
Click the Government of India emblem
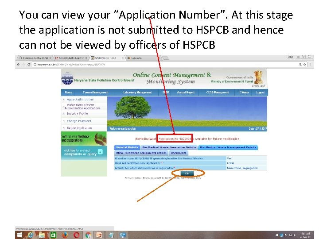click(258, 77)
